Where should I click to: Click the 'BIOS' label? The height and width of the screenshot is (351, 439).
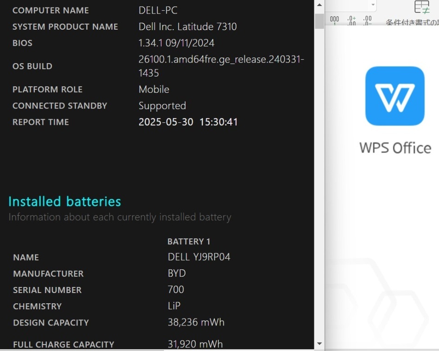coord(22,43)
